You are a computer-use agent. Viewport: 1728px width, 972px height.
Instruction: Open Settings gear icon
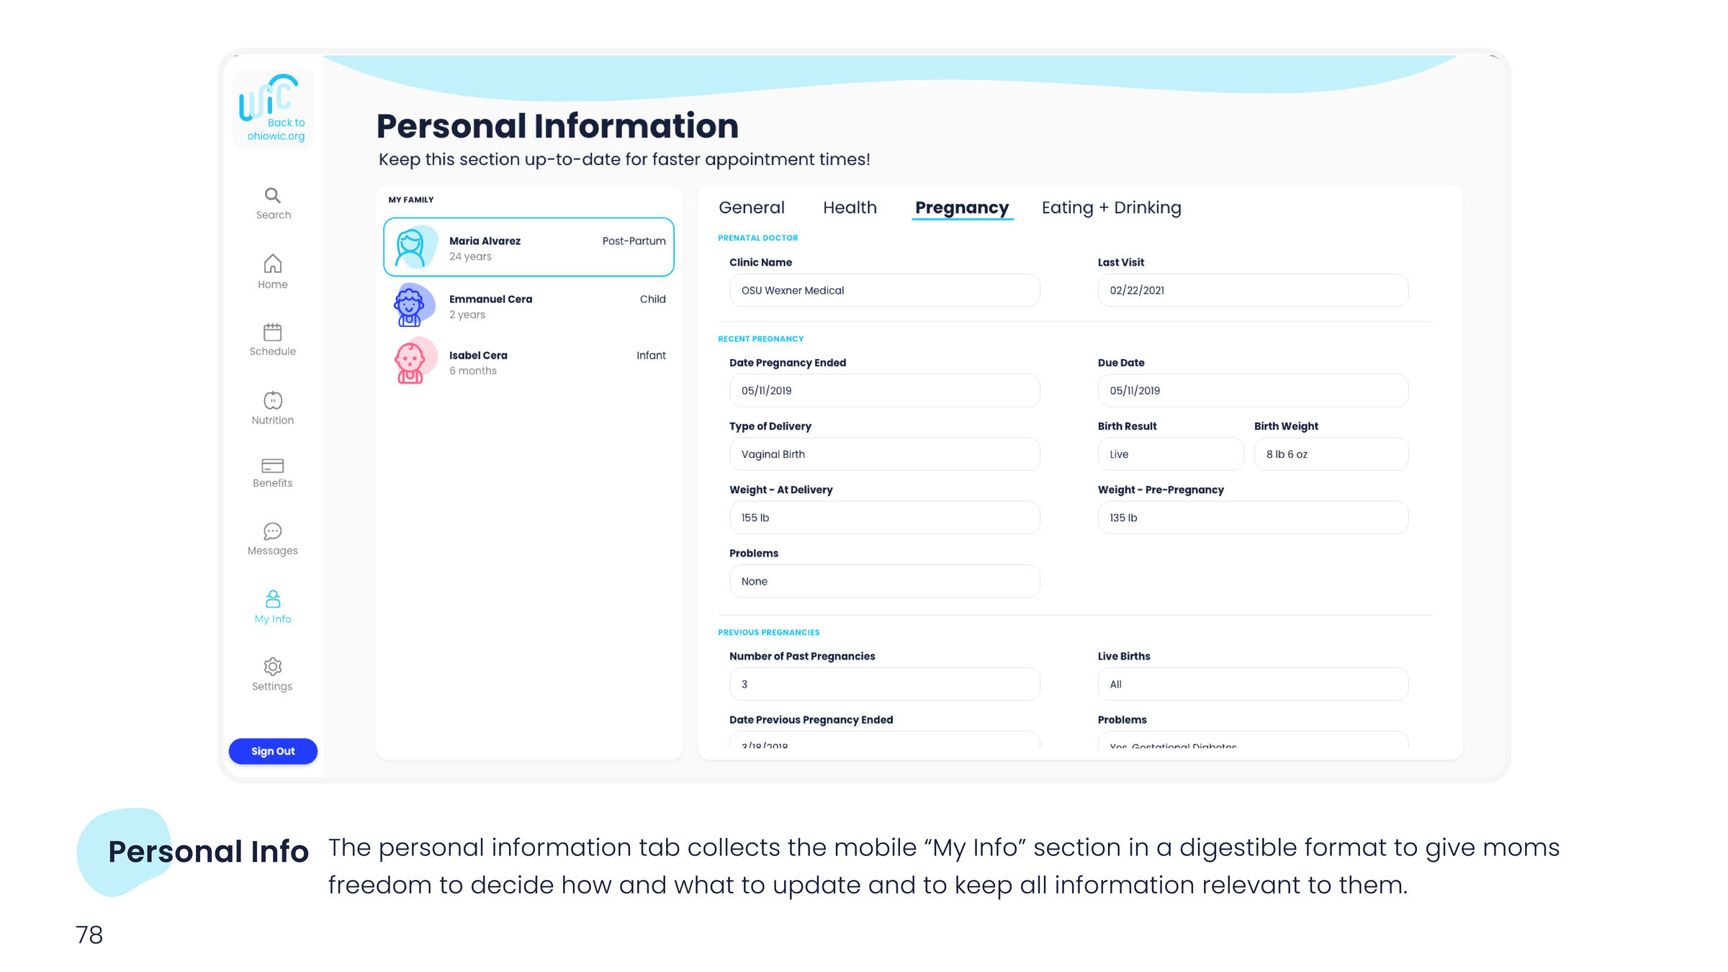pyautogui.click(x=272, y=667)
